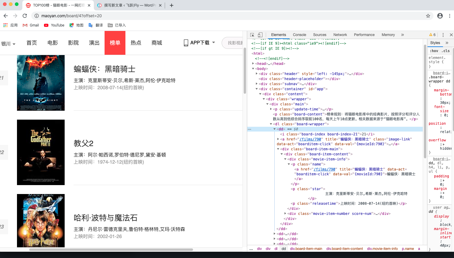Open the 地图 maps bookmark
The image size is (454, 258).
point(77,25)
